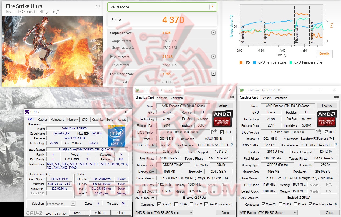Open the Details button under the chart
Screen dimensions: 341x217
324,54
